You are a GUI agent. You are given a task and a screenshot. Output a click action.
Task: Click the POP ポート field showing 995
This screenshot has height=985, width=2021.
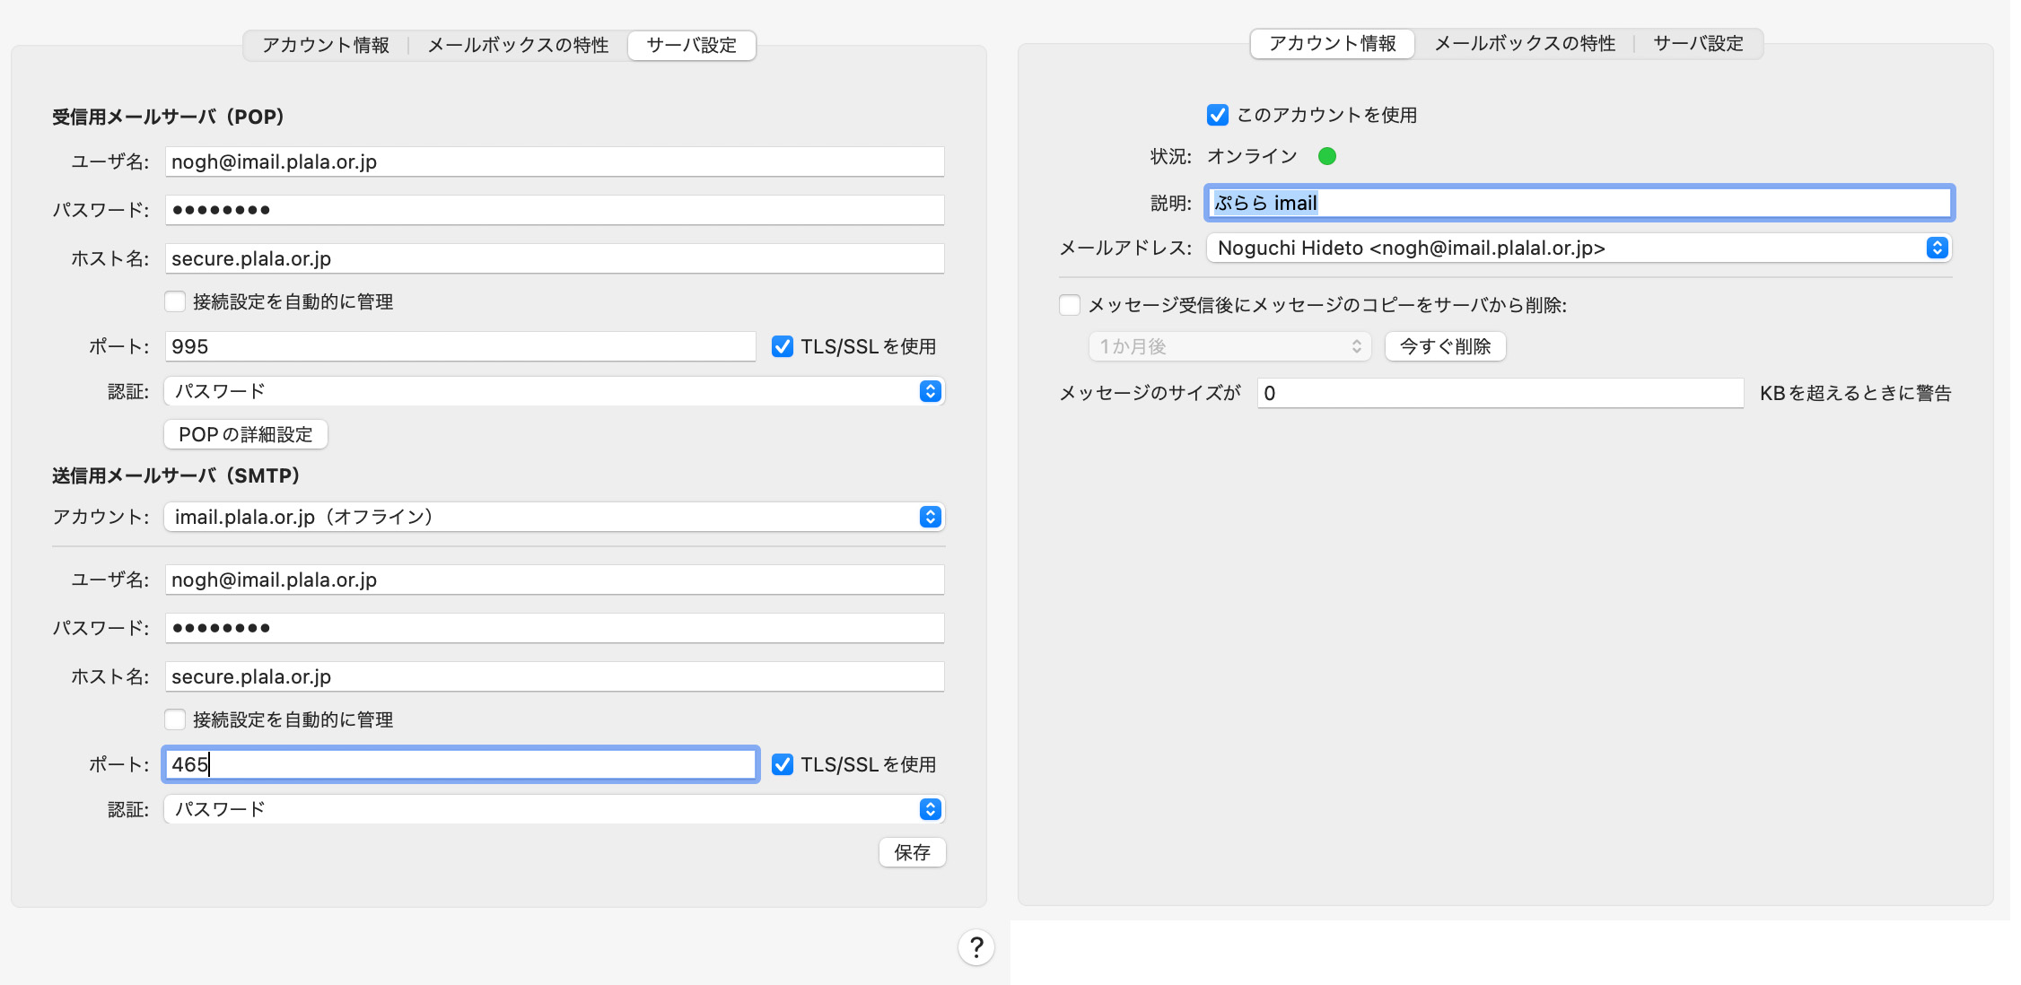coord(459,347)
